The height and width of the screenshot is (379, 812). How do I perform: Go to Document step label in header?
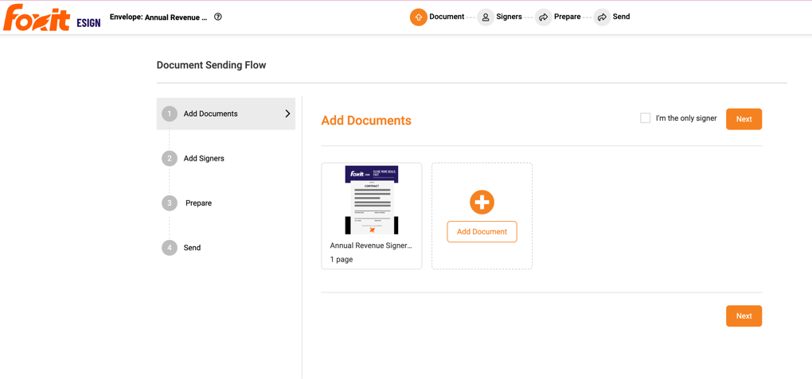[x=447, y=17]
